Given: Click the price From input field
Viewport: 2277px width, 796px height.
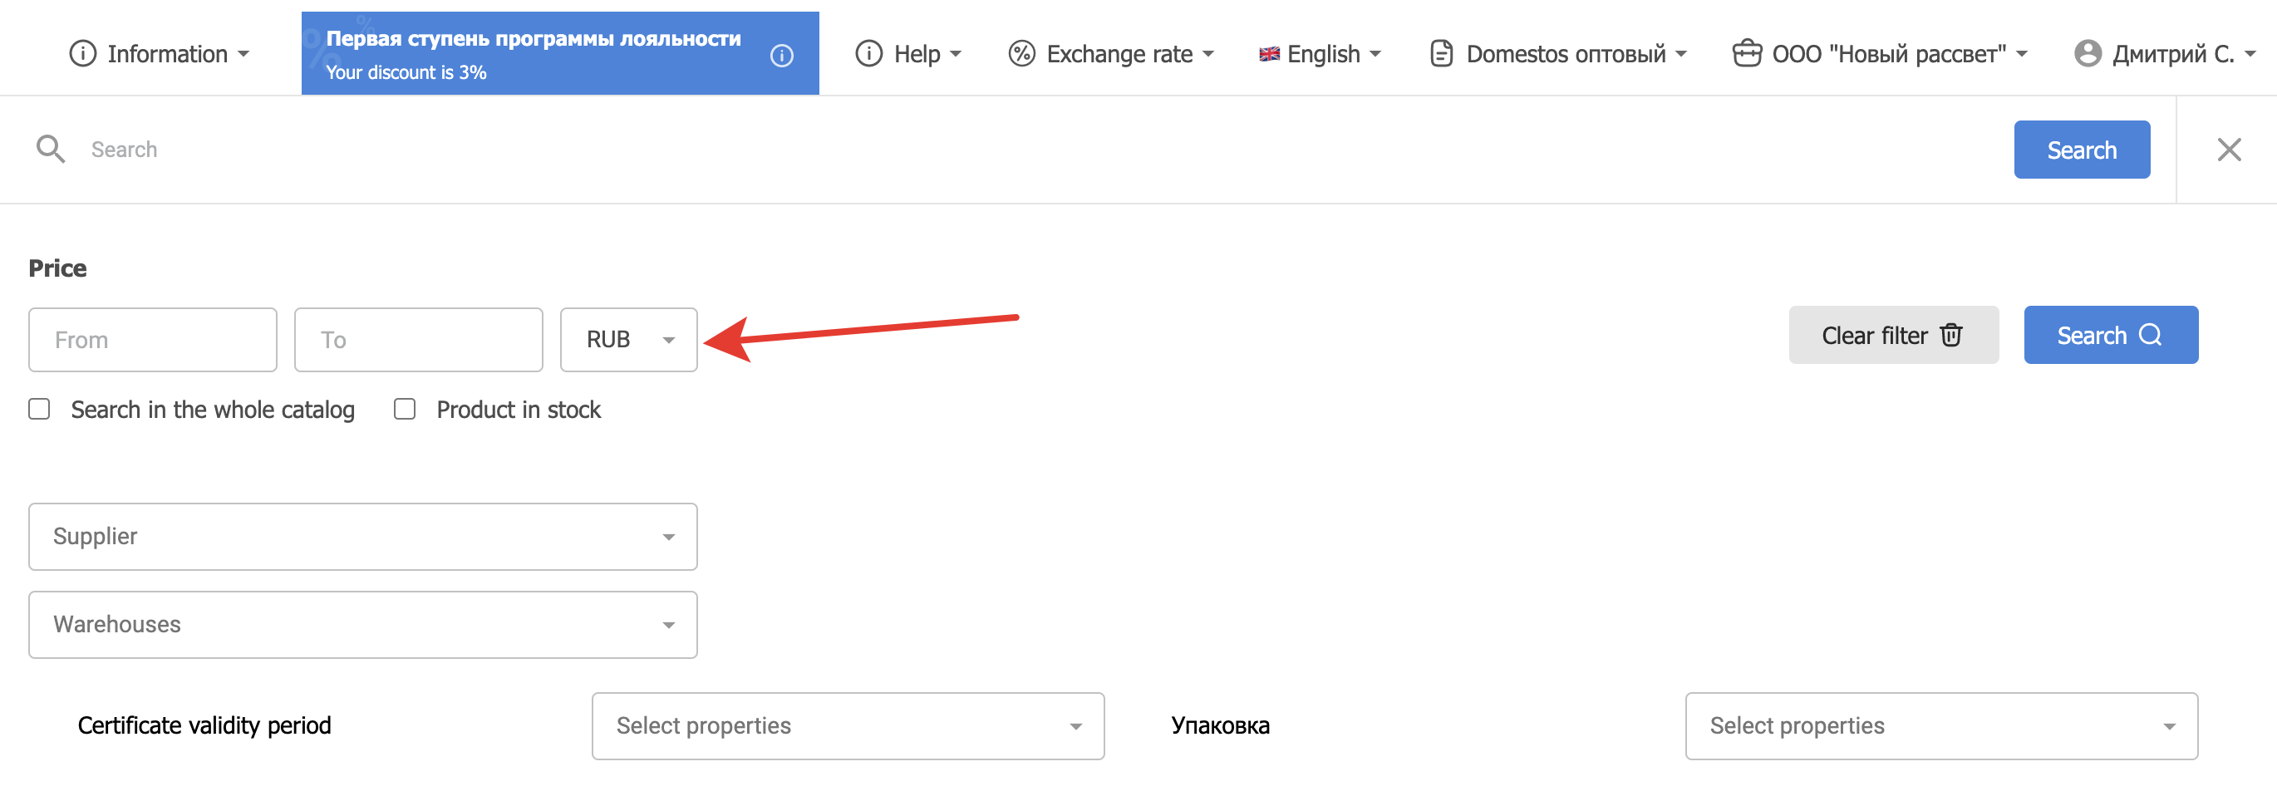Looking at the screenshot, I should (x=153, y=340).
